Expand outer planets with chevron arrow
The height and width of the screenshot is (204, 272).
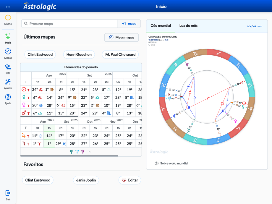tap(90, 152)
